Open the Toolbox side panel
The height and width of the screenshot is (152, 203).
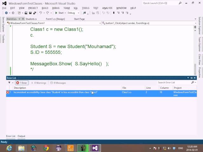pos(3,39)
